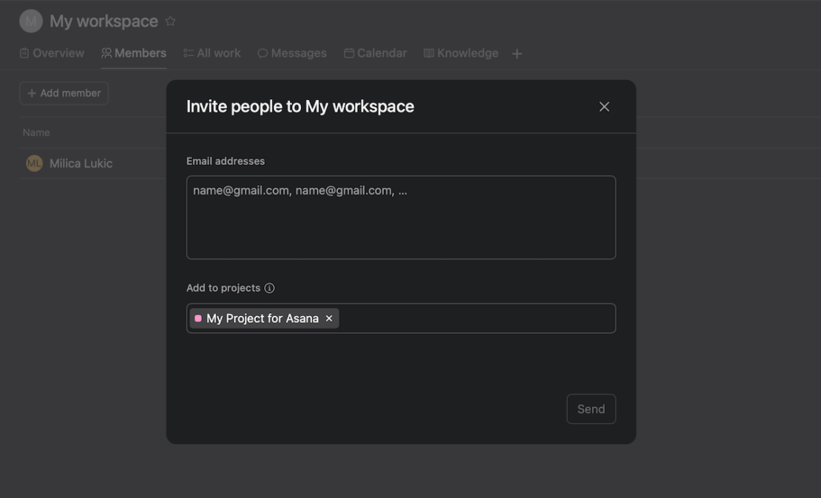Close the invite people dialog
This screenshot has height=498, width=821.
[x=604, y=105]
